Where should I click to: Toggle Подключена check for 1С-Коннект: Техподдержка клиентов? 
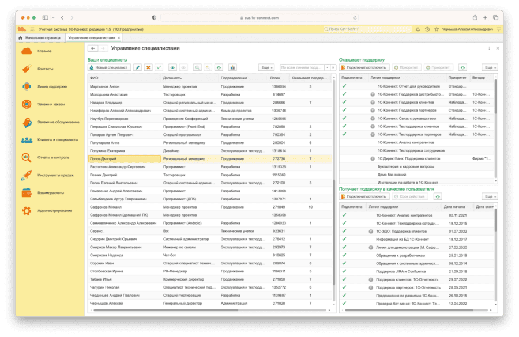tap(344, 126)
